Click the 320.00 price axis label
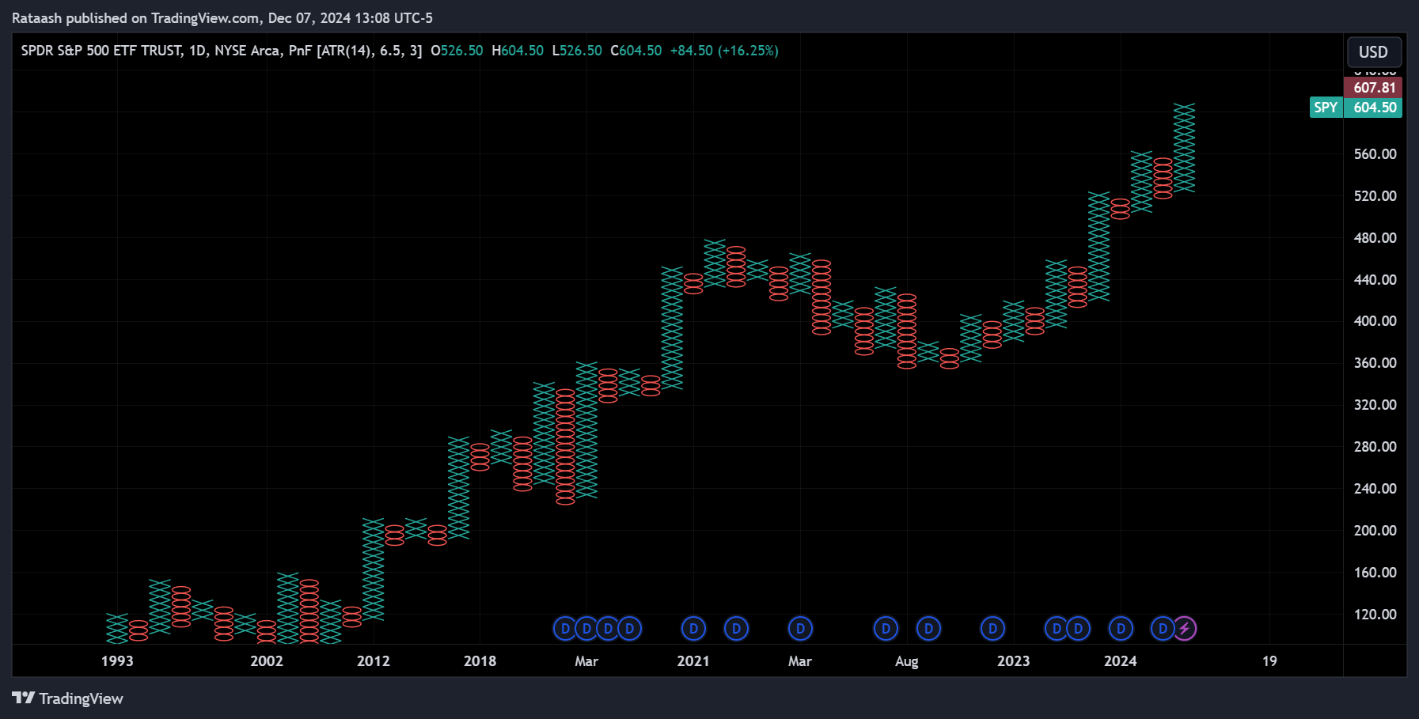This screenshot has width=1419, height=719. (x=1375, y=405)
